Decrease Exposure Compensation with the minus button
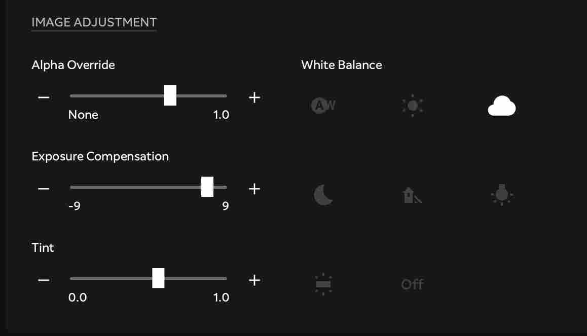 tap(44, 188)
